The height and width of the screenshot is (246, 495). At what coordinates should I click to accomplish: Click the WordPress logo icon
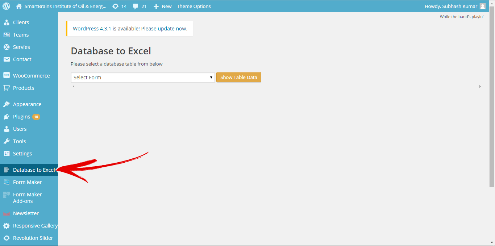6,6
